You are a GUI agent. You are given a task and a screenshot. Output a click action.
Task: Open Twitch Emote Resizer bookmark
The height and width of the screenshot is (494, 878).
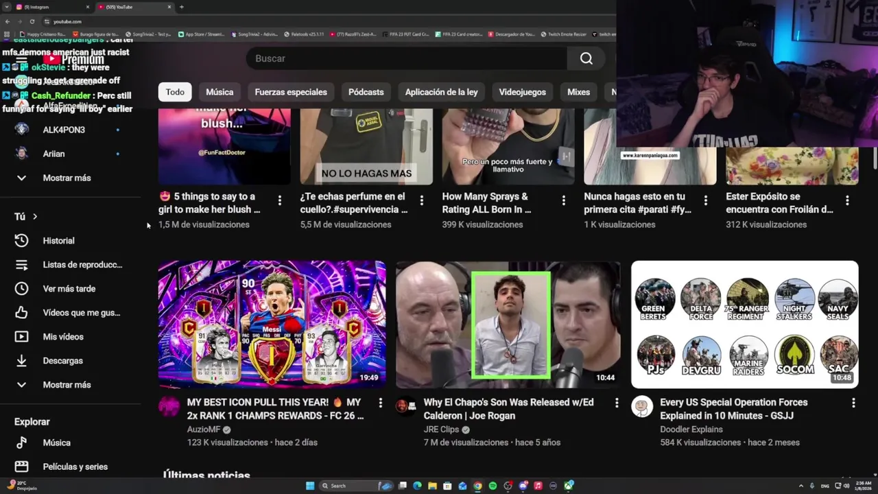[x=563, y=34]
